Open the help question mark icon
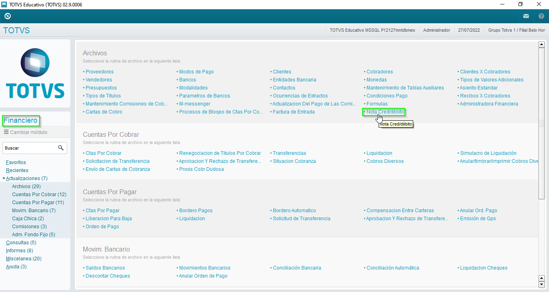The image size is (549, 292). [541, 16]
